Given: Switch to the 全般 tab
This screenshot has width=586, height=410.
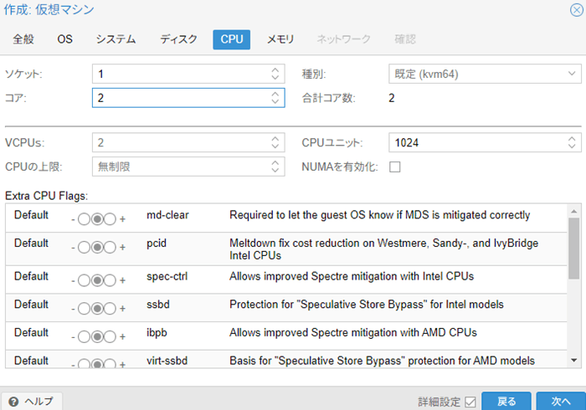Looking at the screenshot, I should (x=23, y=39).
